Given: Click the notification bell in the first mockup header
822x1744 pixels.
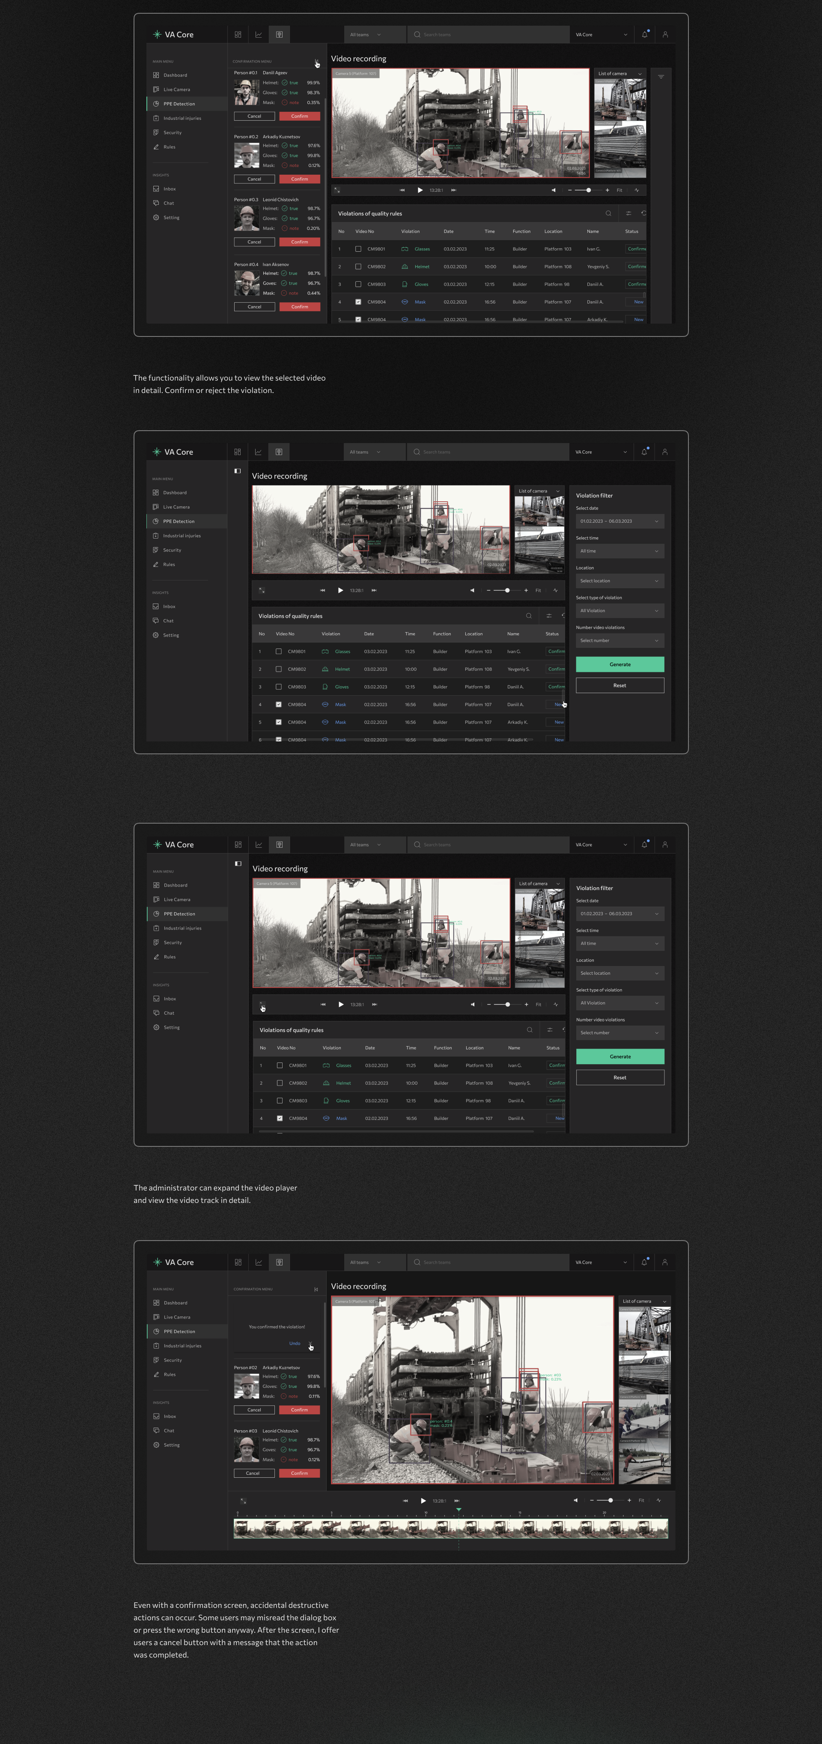Looking at the screenshot, I should pos(645,35).
